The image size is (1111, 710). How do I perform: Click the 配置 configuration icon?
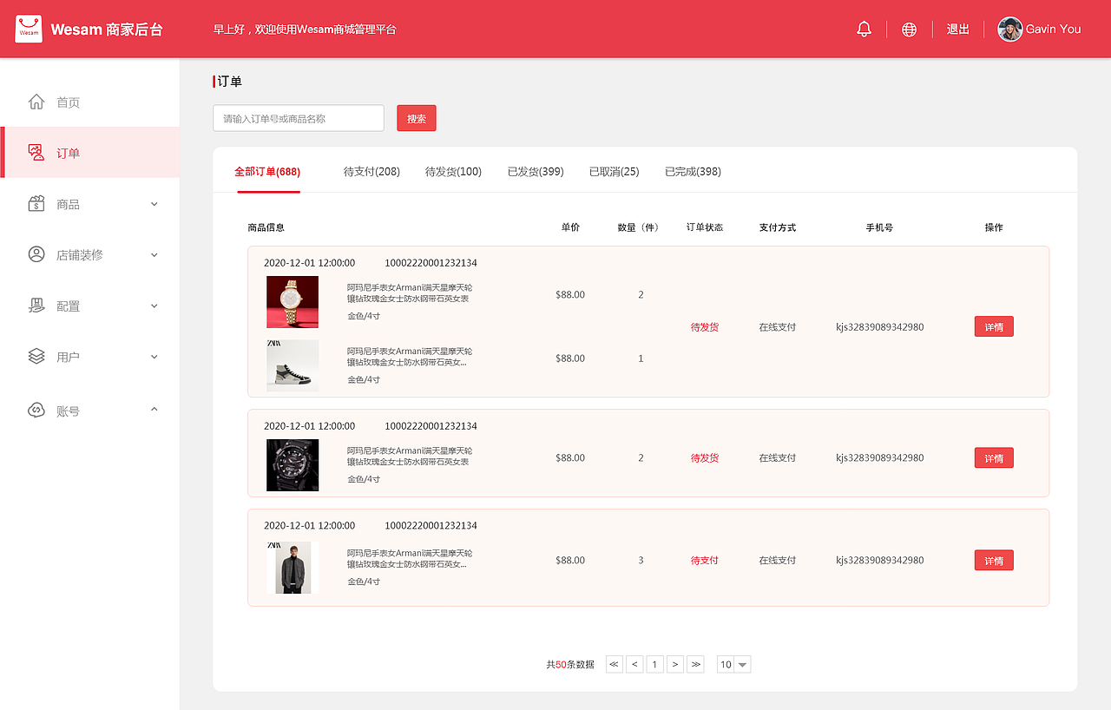coord(36,306)
